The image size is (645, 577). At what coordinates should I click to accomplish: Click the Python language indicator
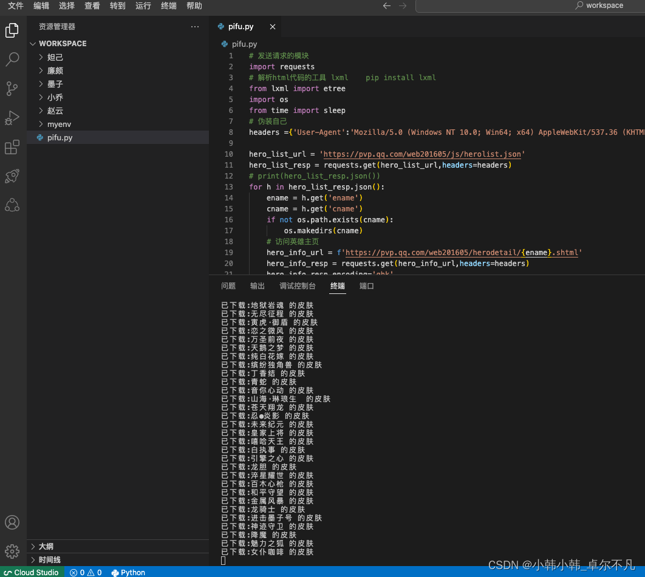[x=128, y=573]
